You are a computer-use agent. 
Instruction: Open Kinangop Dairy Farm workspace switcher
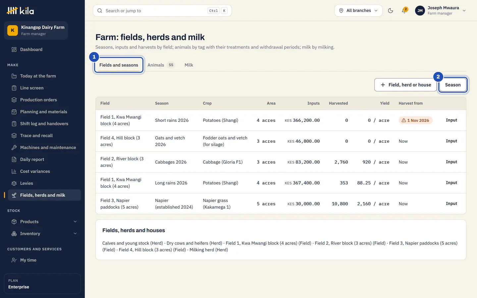pos(36,30)
